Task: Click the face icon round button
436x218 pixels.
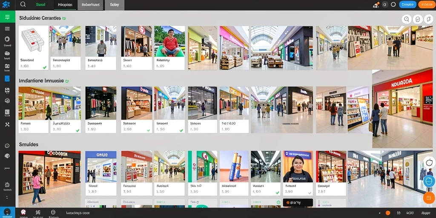Action: point(417,19)
